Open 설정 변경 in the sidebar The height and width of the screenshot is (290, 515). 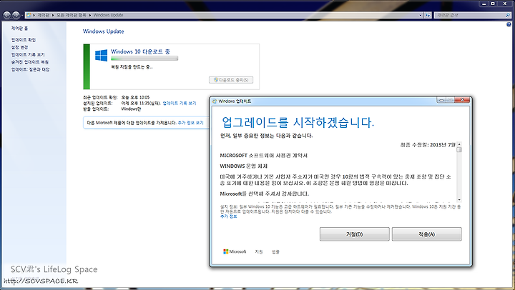19,47
